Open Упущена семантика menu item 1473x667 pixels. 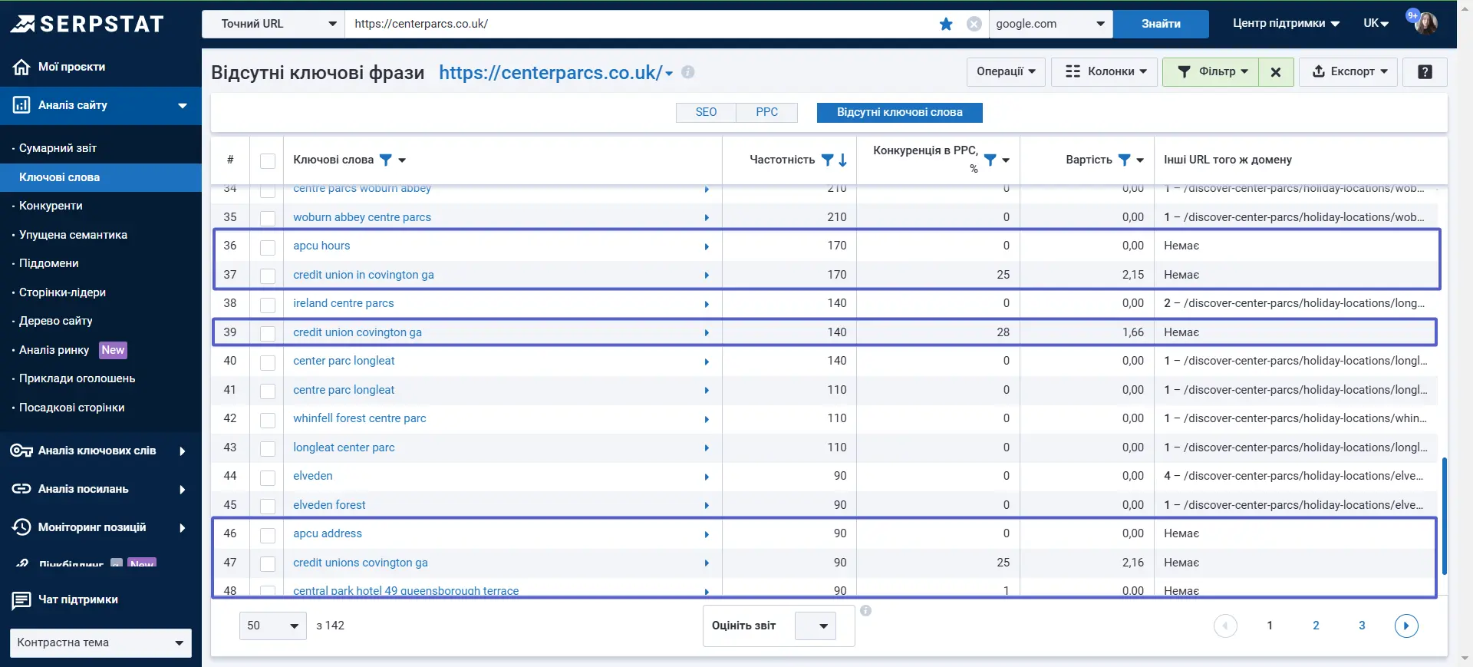point(73,235)
